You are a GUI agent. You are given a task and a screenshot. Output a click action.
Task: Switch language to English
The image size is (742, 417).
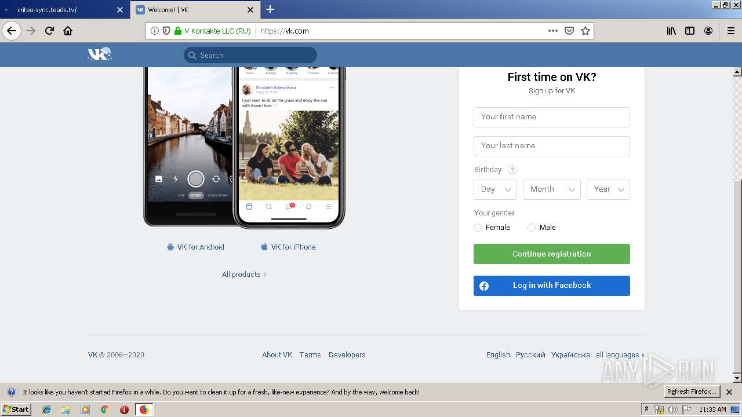point(498,355)
